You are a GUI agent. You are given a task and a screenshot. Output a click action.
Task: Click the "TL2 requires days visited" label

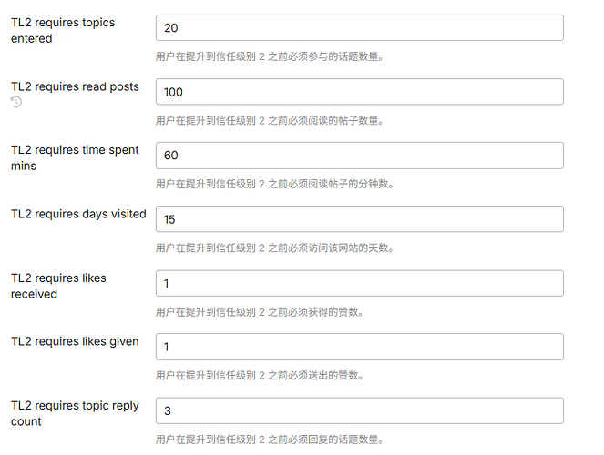[78, 214]
